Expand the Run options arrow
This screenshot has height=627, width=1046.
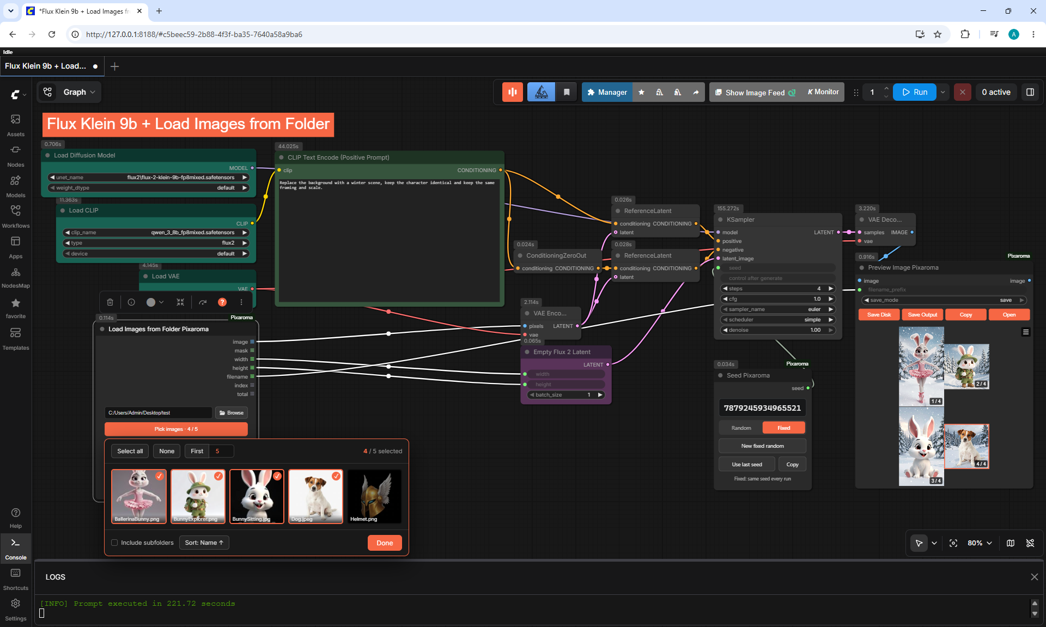[x=943, y=92]
